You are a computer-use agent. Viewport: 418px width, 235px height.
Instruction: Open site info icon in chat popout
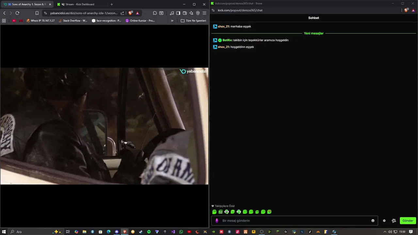coord(213,10)
